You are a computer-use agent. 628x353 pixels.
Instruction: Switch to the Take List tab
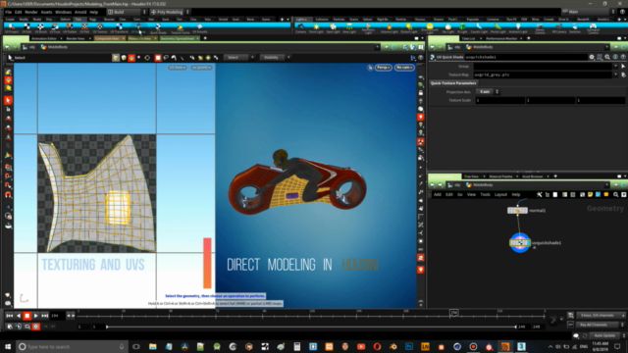pos(468,38)
